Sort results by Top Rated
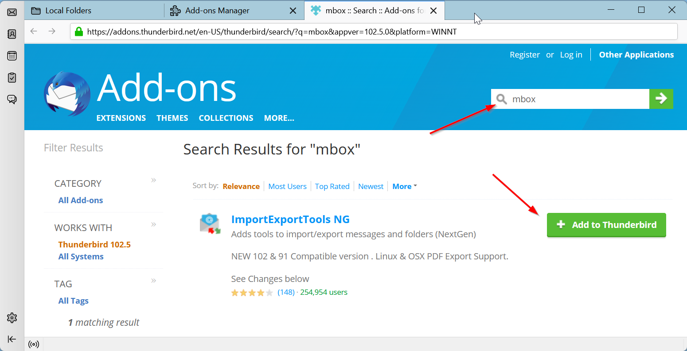Screen dimensions: 687x351 [332, 186]
